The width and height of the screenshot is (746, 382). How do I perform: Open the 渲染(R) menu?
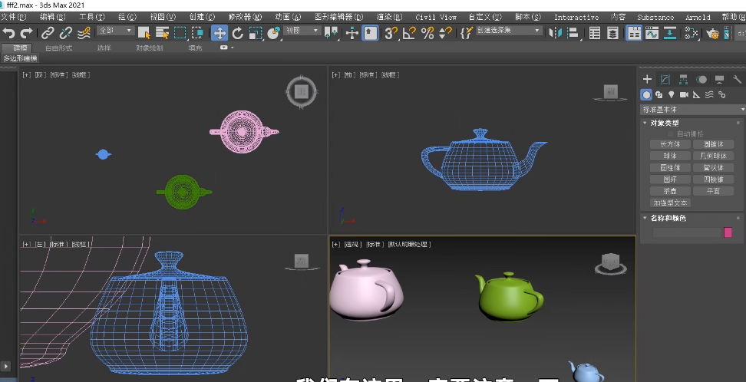389,17
